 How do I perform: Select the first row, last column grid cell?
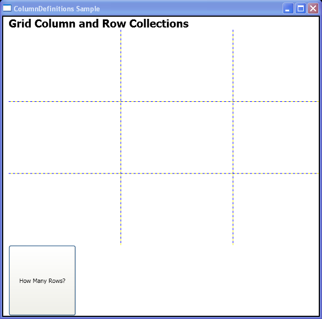click(x=276, y=66)
